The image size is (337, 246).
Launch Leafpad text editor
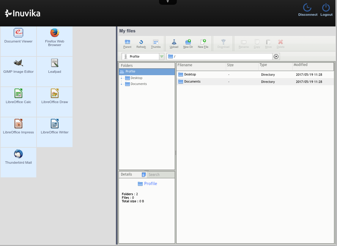pos(55,66)
